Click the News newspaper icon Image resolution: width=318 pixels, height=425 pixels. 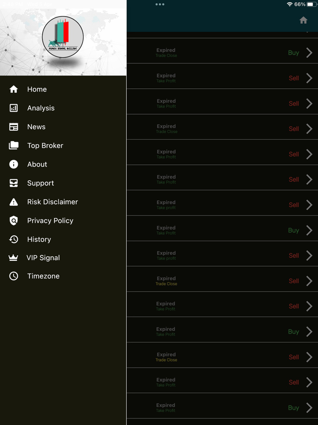tap(14, 126)
